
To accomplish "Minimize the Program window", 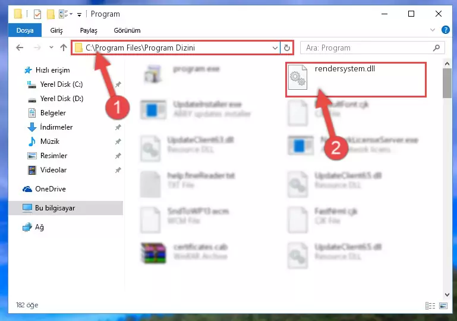I will click(384, 14).
